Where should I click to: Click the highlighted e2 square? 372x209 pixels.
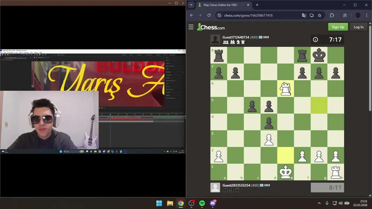285,155
